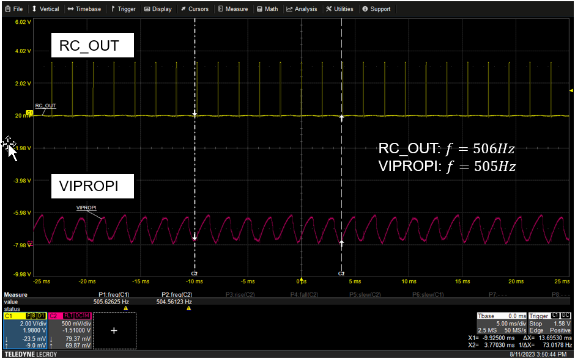This screenshot has width=575, height=359.
Task: Open the Edge trigger type selector
Action: (537, 330)
